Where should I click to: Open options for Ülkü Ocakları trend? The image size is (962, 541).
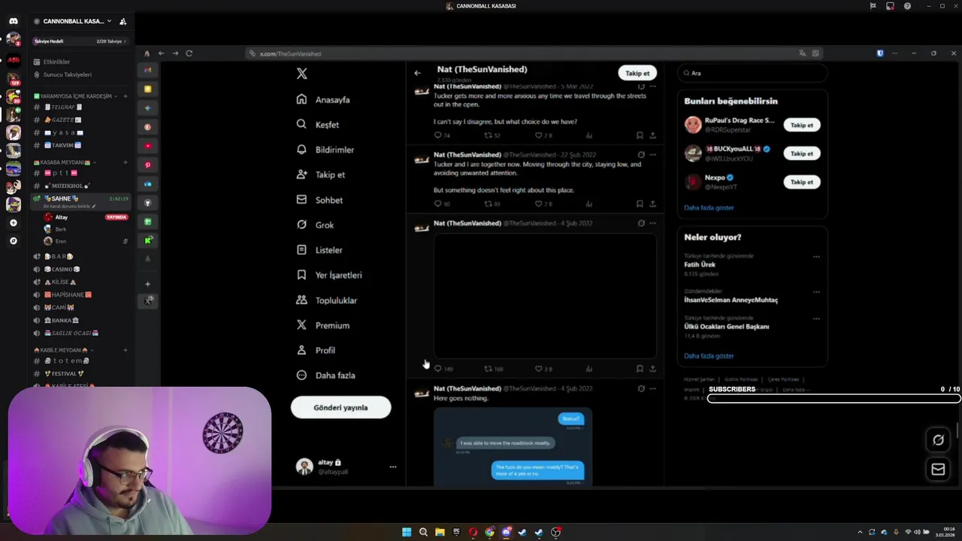point(816,319)
